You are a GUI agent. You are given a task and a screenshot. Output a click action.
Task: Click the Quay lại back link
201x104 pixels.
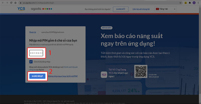click(x=33, y=32)
